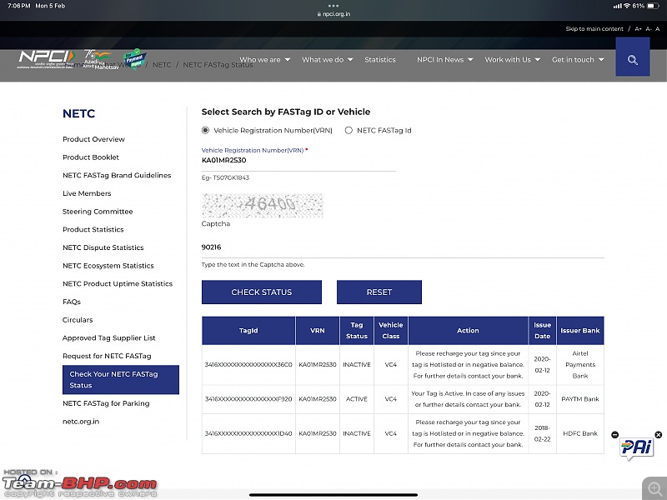Click the NETC sidebar heading

78,113
